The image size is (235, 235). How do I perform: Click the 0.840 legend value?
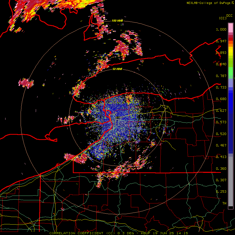coord(221,64)
